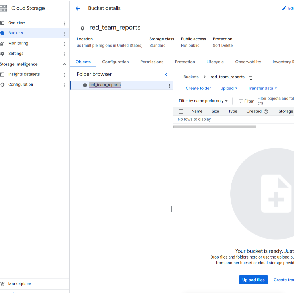Collapse the Storage Intelligence section
The height and width of the screenshot is (293, 294).
click(x=65, y=64)
